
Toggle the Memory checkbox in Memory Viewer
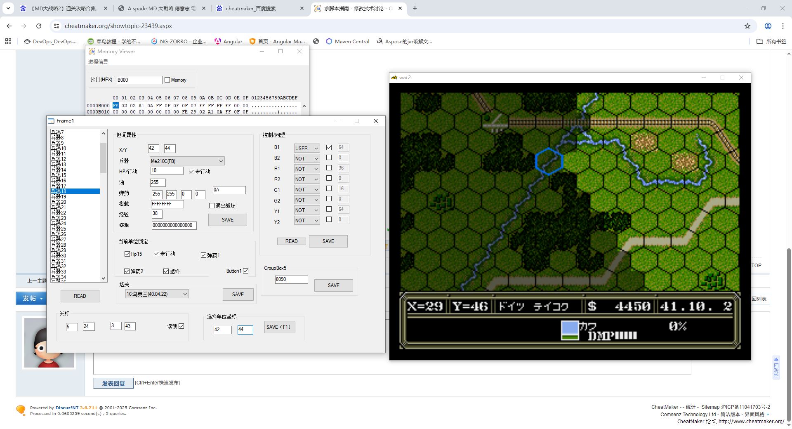167,80
